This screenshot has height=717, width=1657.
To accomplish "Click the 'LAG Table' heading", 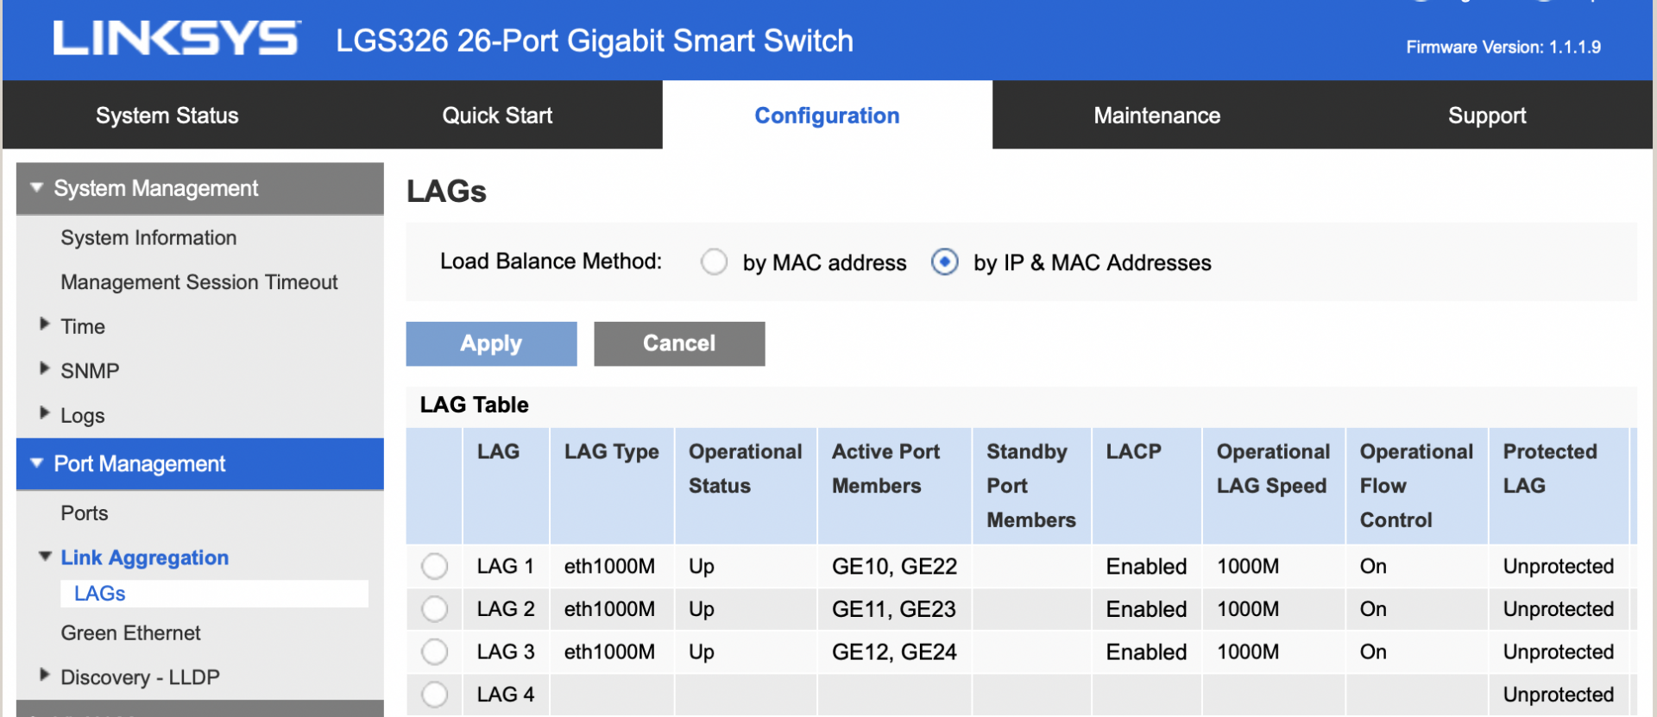I will 475,405.
